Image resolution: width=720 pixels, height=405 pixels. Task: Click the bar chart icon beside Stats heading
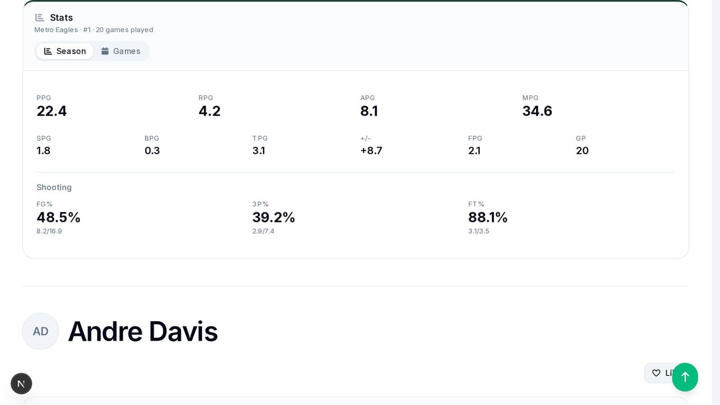[x=40, y=17]
